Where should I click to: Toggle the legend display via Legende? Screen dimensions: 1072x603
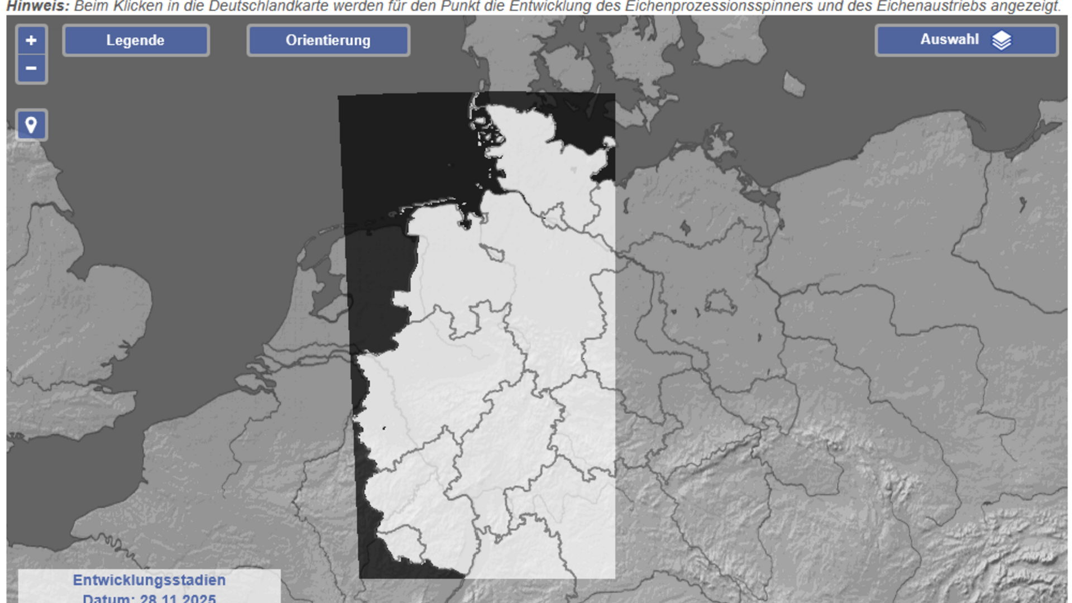(136, 40)
